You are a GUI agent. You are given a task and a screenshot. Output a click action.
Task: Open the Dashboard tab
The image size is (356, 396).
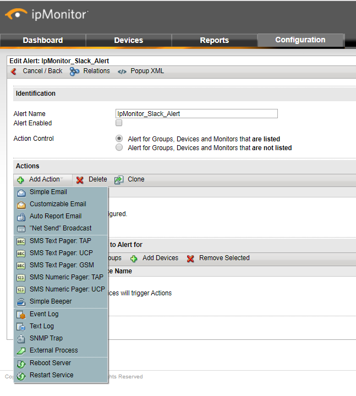pyautogui.click(x=43, y=40)
